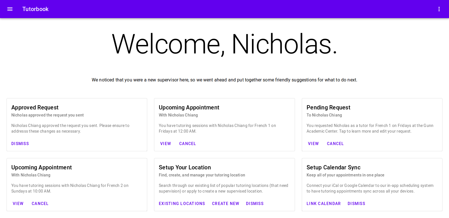Select Create New location
The width and height of the screenshot is (449, 218).
tap(226, 204)
